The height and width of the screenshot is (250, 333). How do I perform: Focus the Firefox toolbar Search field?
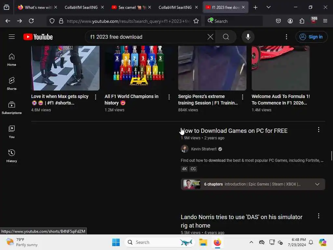click(x=233, y=21)
